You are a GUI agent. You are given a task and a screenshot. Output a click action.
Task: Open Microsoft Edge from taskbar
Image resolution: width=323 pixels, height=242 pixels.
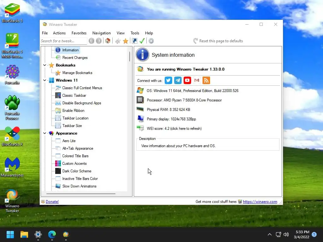(52, 234)
